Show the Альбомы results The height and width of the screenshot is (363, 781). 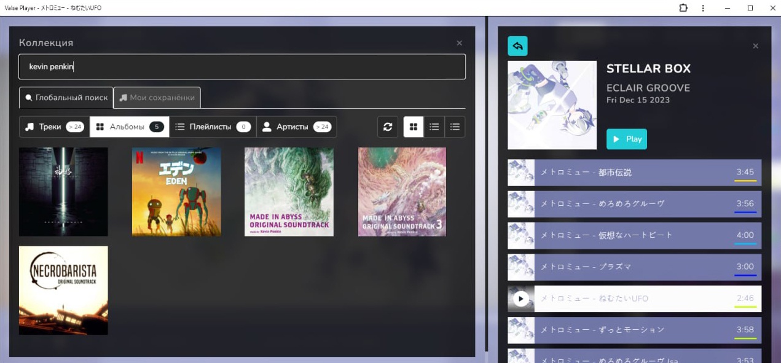130,127
